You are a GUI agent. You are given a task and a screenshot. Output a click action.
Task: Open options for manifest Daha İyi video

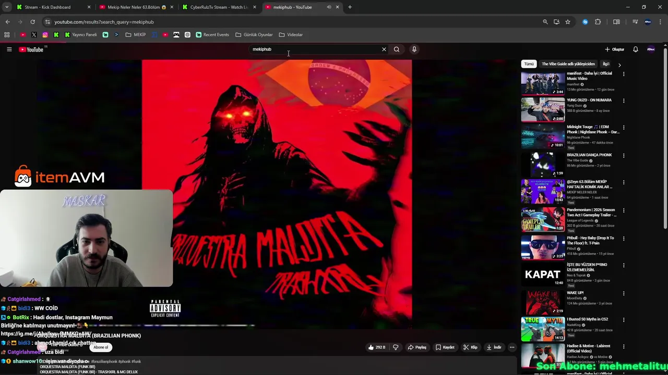[x=624, y=74]
